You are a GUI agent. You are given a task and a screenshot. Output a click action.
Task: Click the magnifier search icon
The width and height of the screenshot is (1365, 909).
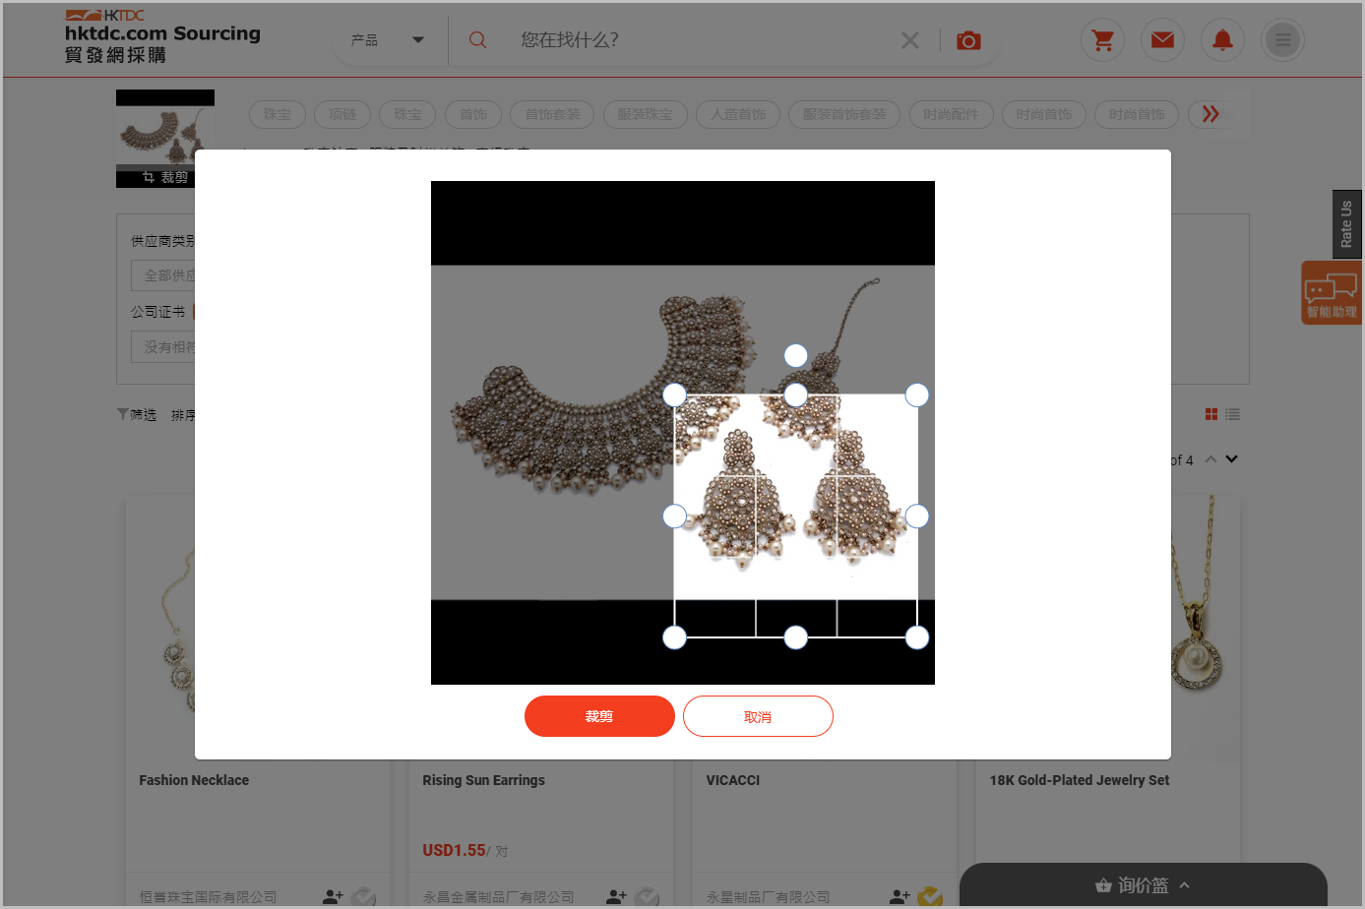[477, 40]
